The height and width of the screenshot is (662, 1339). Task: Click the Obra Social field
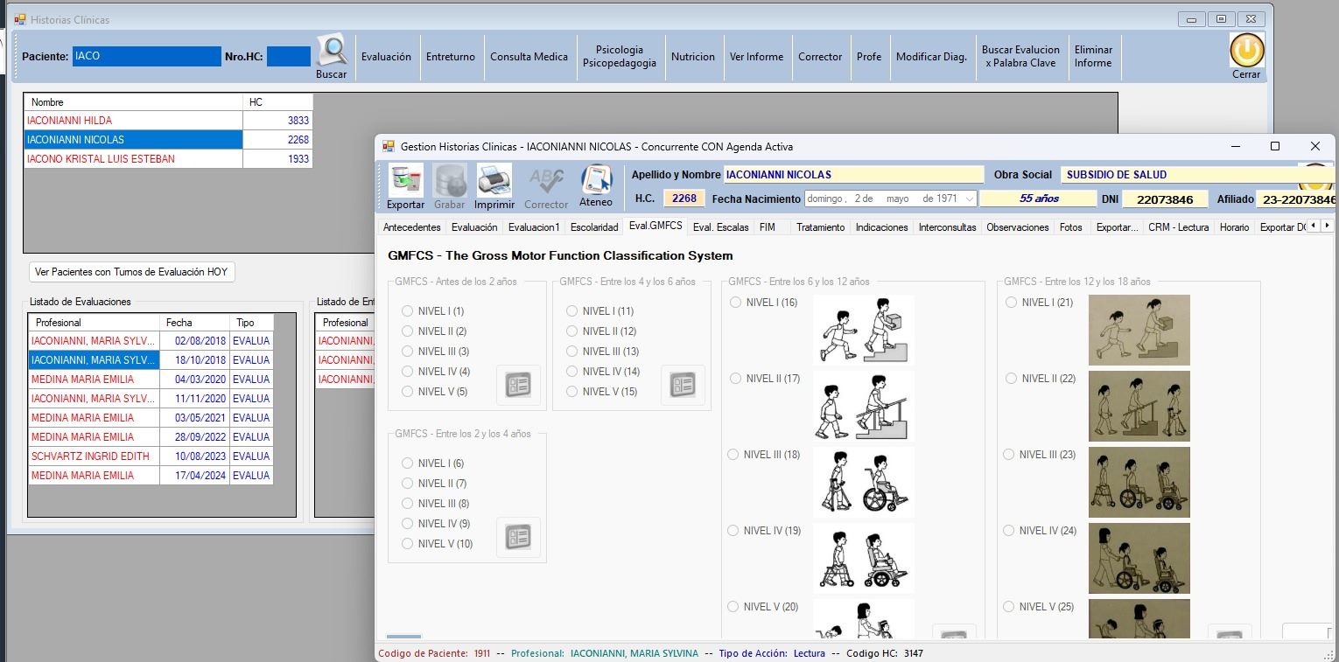1197,175
